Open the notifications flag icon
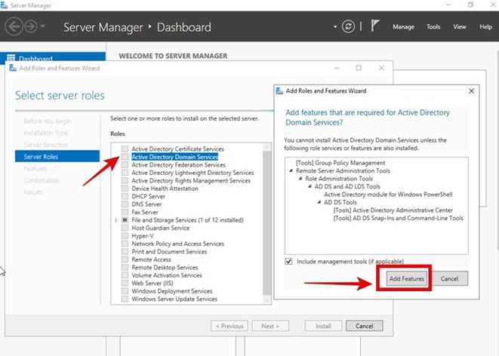The width and height of the screenshot is (499, 356). (375, 26)
